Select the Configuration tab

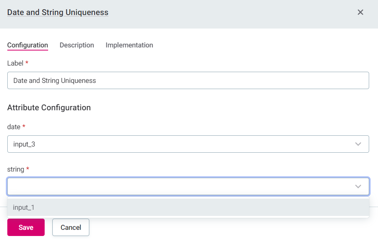click(27, 45)
